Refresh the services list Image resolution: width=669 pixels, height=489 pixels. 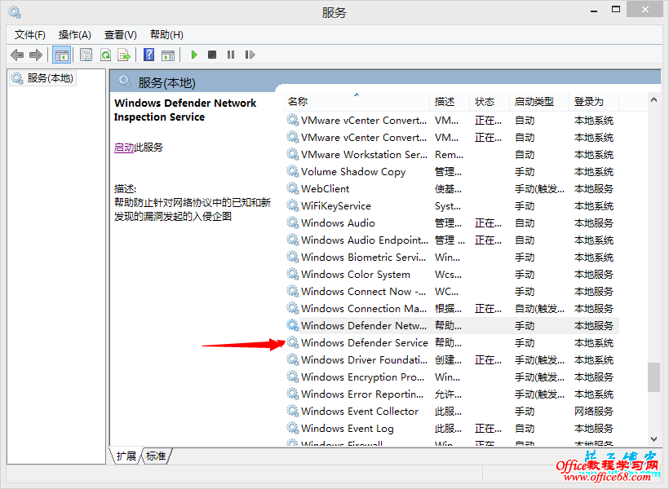(104, 54)
